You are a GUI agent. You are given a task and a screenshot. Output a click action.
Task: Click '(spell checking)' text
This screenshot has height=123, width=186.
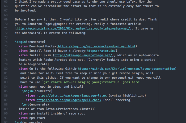tap(117, 100)
